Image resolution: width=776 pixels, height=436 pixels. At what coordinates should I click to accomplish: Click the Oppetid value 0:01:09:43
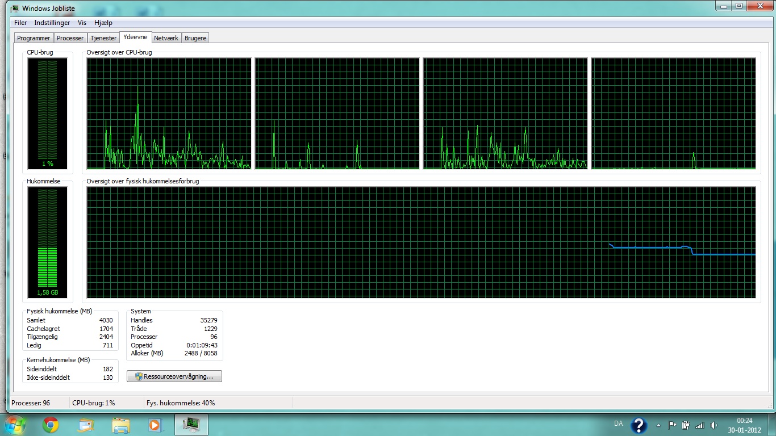coord(202,345)
